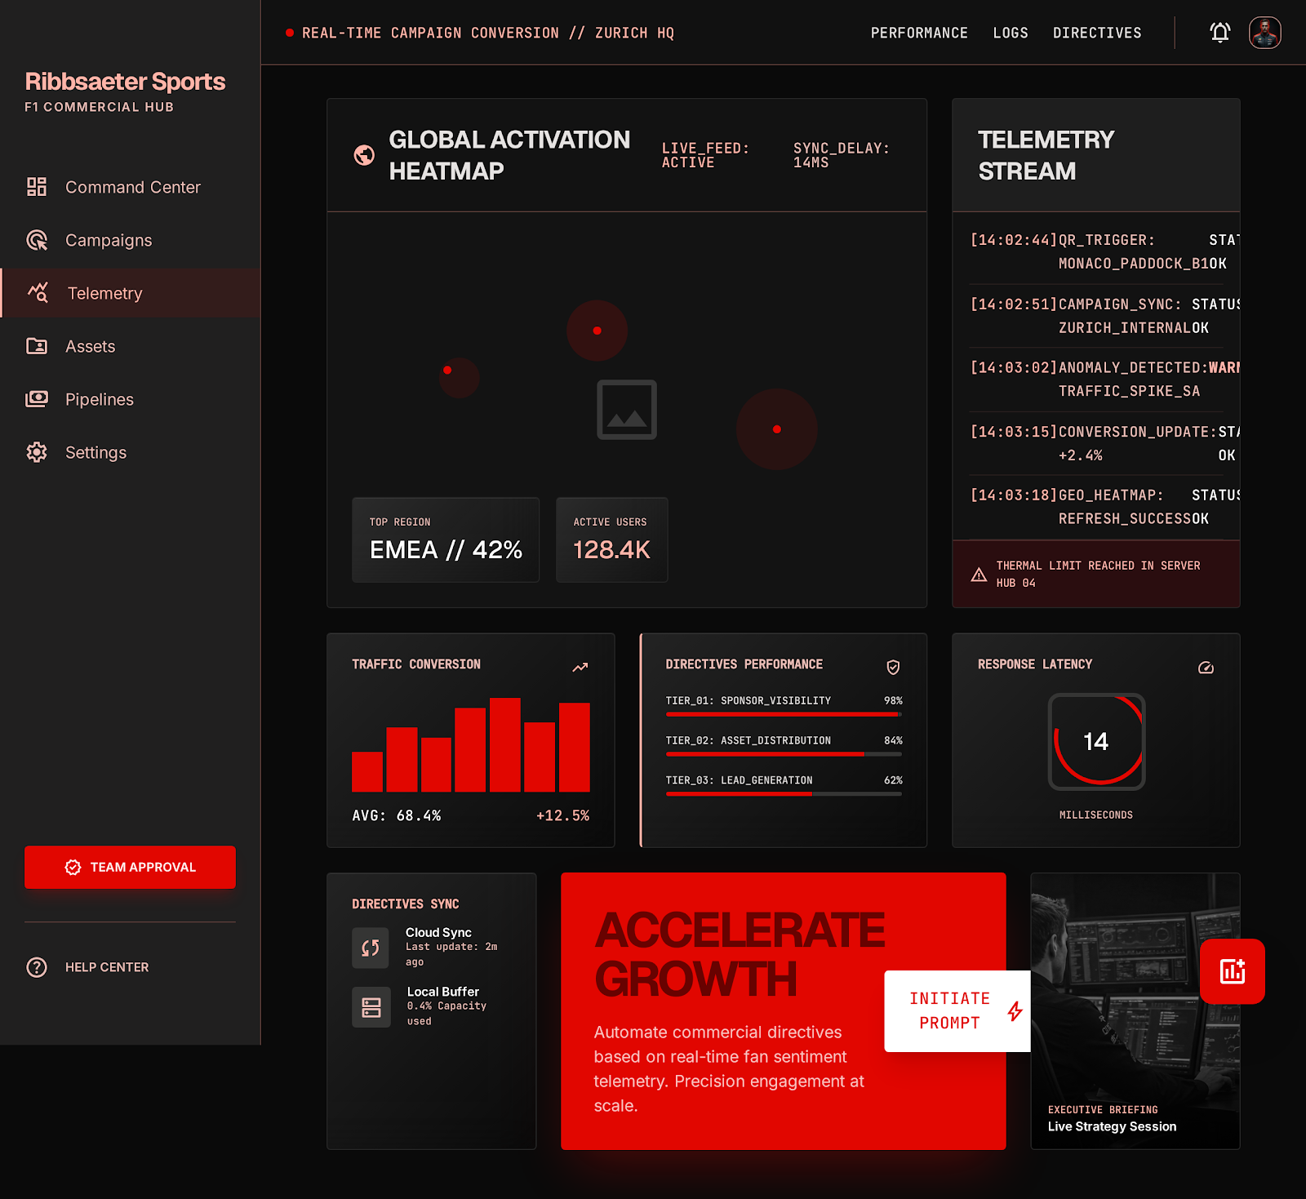Screen dimensions: 1306x1199
Task: Click the 14 milliseconds latency gauge
Action: [1096, 741]
